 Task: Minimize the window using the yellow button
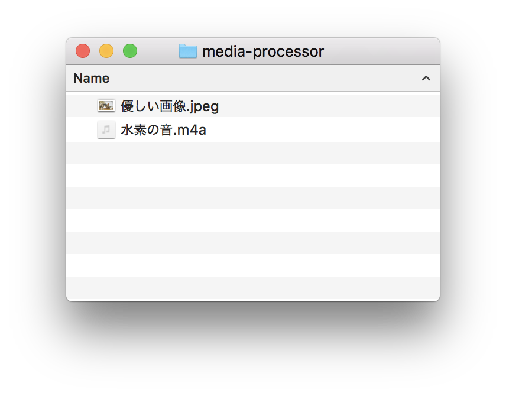pos(106,51)
